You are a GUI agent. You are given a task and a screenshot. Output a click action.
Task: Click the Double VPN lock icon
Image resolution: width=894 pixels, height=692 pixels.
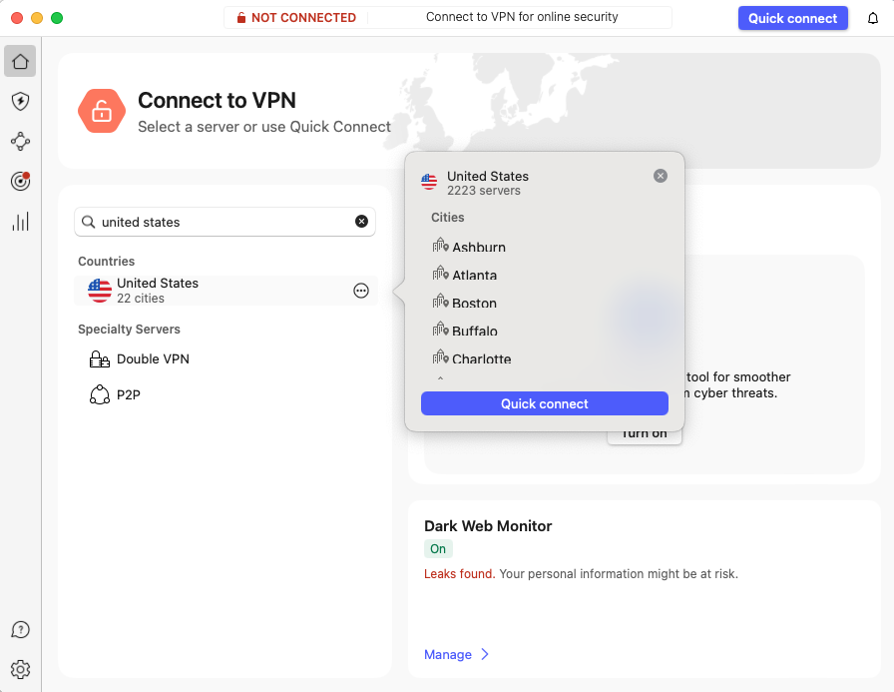(x=99, y=359)
